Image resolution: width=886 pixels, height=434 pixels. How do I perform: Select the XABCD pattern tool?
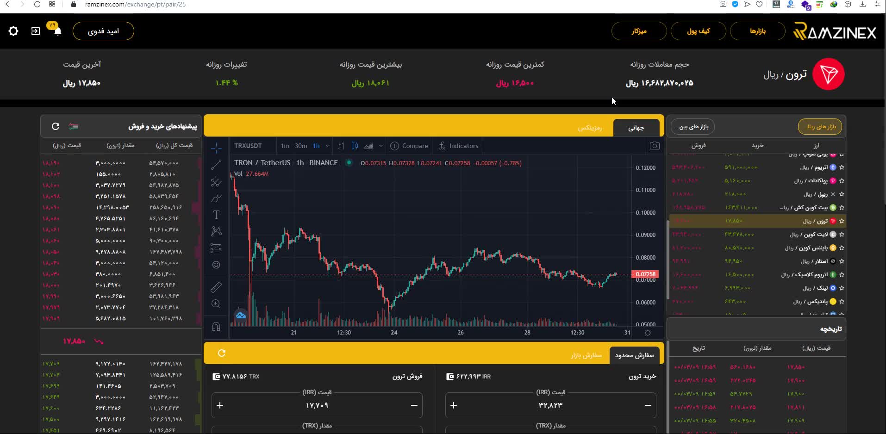(216, 231)
